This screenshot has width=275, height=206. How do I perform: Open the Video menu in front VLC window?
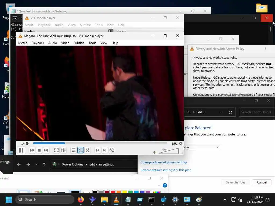coord(65,43)
